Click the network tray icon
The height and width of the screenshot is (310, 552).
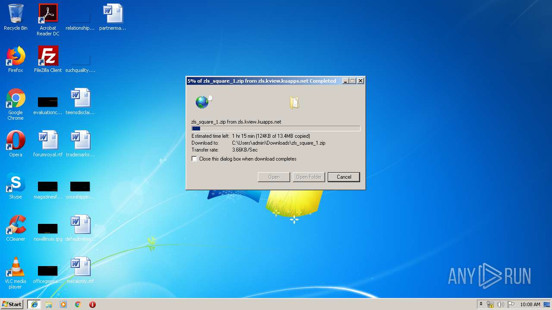pyautogui.click(x=490, y=304)
